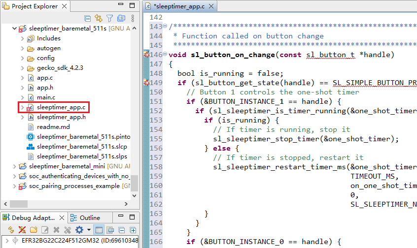Click the new folder icon in Debug Adapters
The image size is (417, 248).
click(x=34, y=230)
